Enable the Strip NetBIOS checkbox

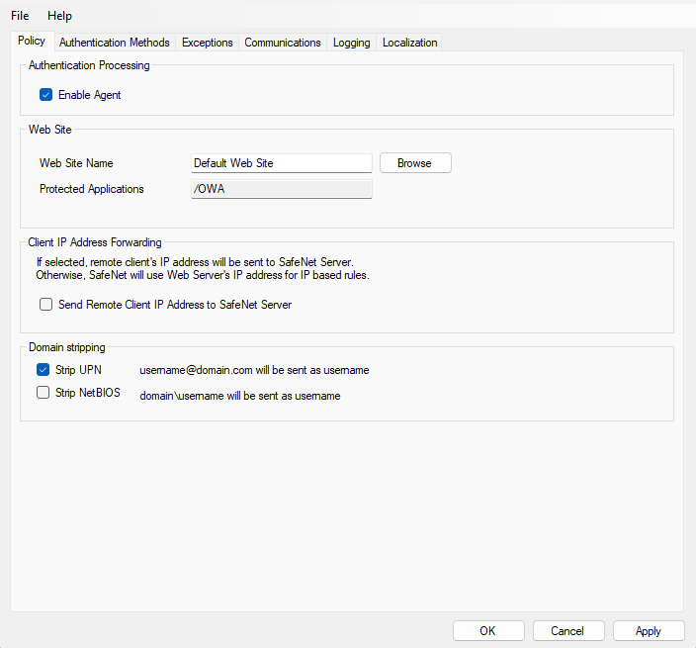point(43,393)
